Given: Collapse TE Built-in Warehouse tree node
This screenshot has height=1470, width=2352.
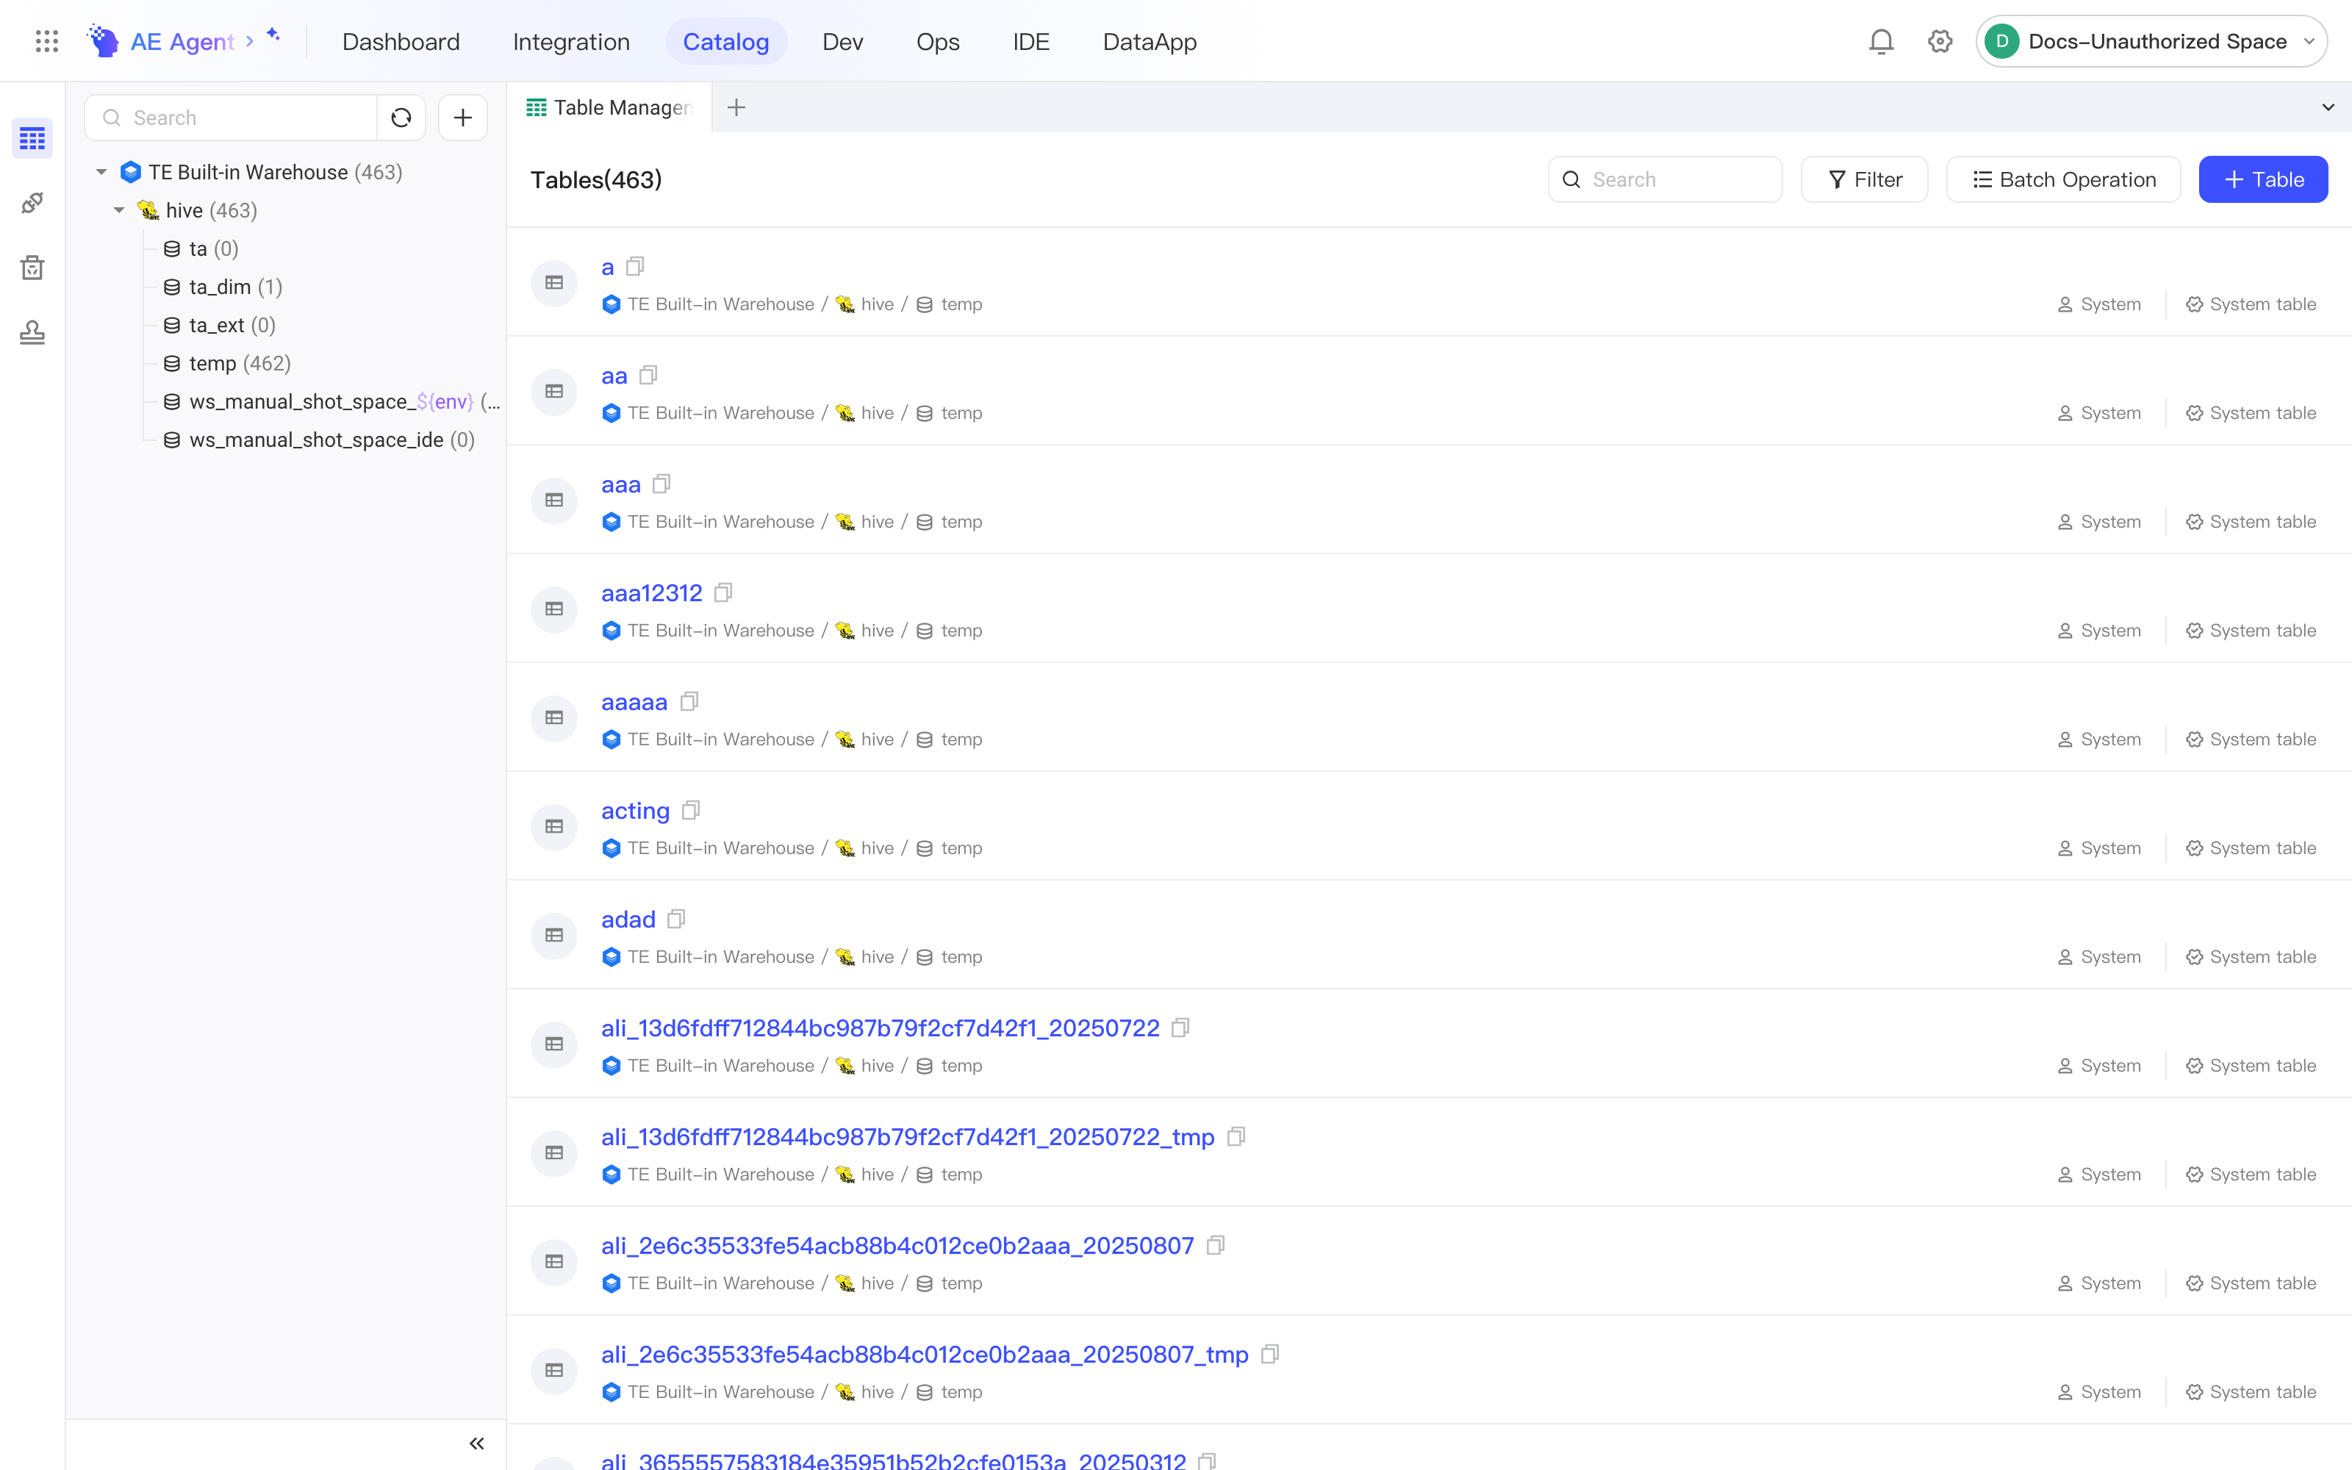Looking at the screenshot, I should pyautogui.click(x=101, y=172).
